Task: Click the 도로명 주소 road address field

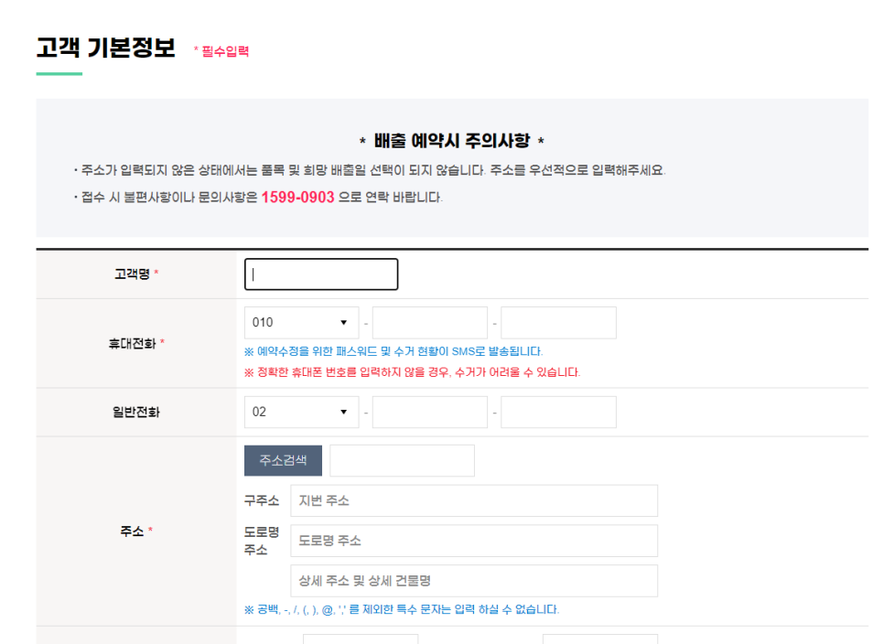Action: [x=474, y=541]
